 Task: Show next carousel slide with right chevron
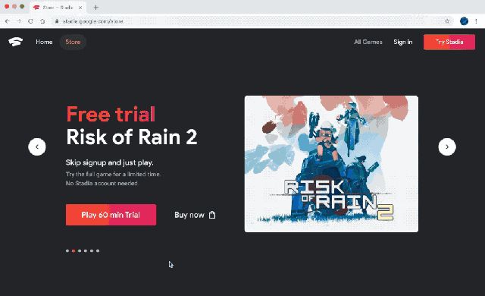point(447,146)
